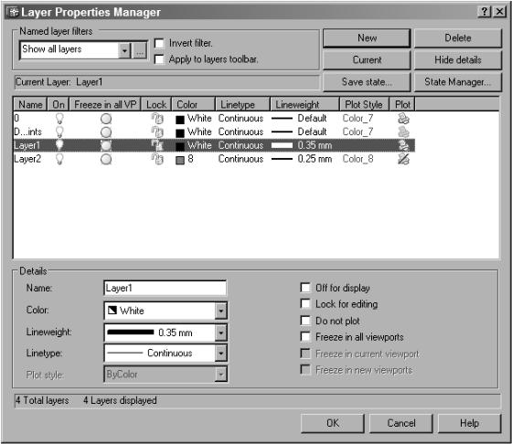Sort by the Lock column header
This screenshot has height=444, width=512.
pyautogui.click(x=156, y=104)
